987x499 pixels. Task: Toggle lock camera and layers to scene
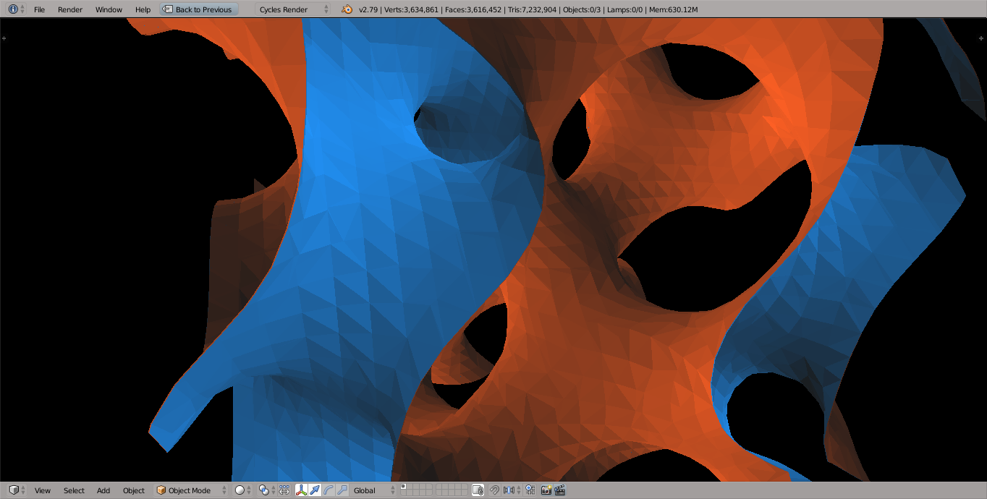tap(477, 490)
